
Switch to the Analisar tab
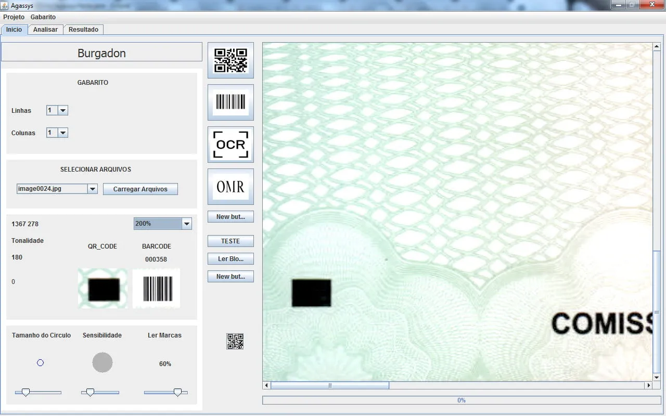coord(45,30)
